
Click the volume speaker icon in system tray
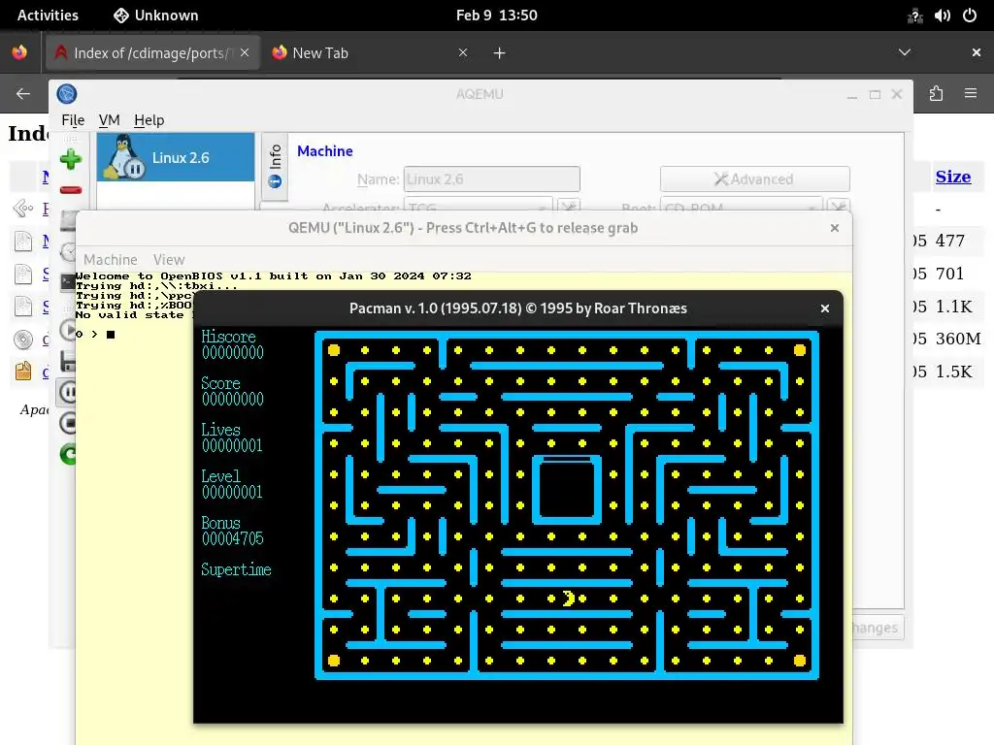[942, 16]
